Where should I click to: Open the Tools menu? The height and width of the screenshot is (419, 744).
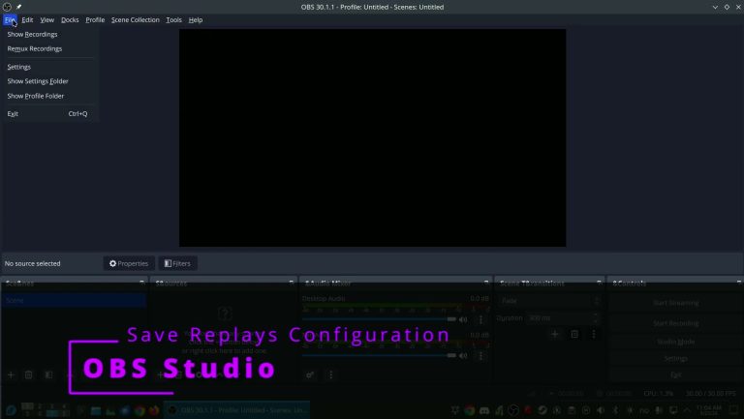pyautogui.click(x=173, y=20)
